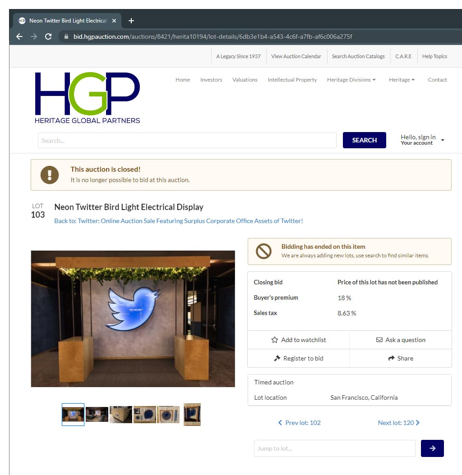Click the jump-to-lot arrow button
This screenshot has width=462, height=475.
coord(432,448)
